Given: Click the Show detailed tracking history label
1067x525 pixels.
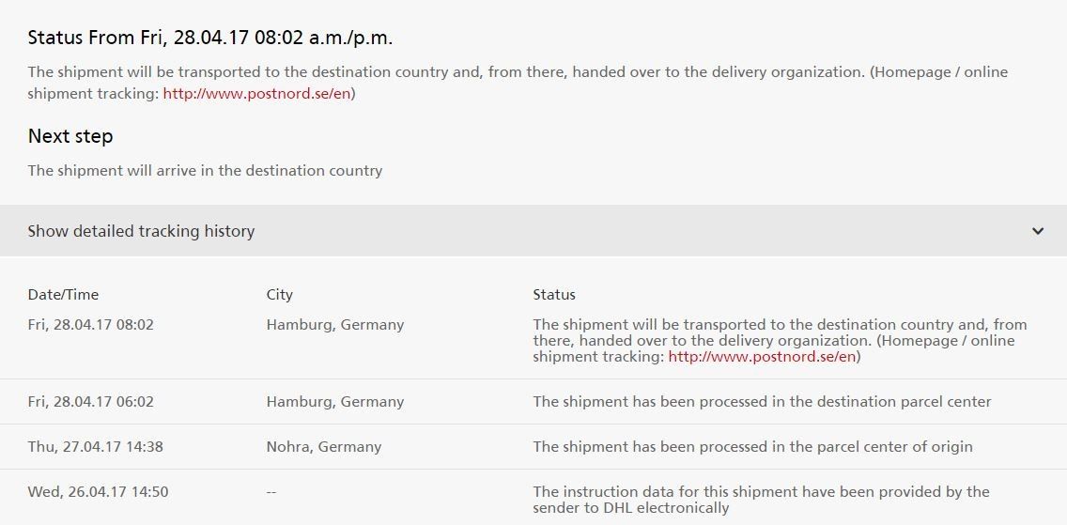Looking at the screenshot, I should coord(141,231).
